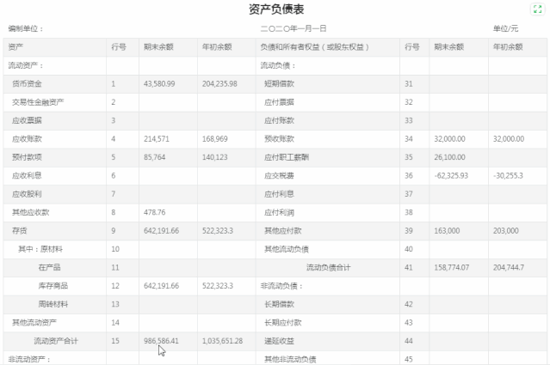Click 522,323.3 in the 库存商品 row

218,286
